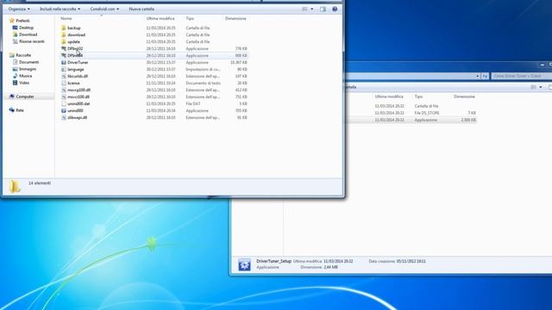Screen dimensions: 552x310
Task: Open view options arrow in back window
Action: pyautogui.click(x=541, y=87)
